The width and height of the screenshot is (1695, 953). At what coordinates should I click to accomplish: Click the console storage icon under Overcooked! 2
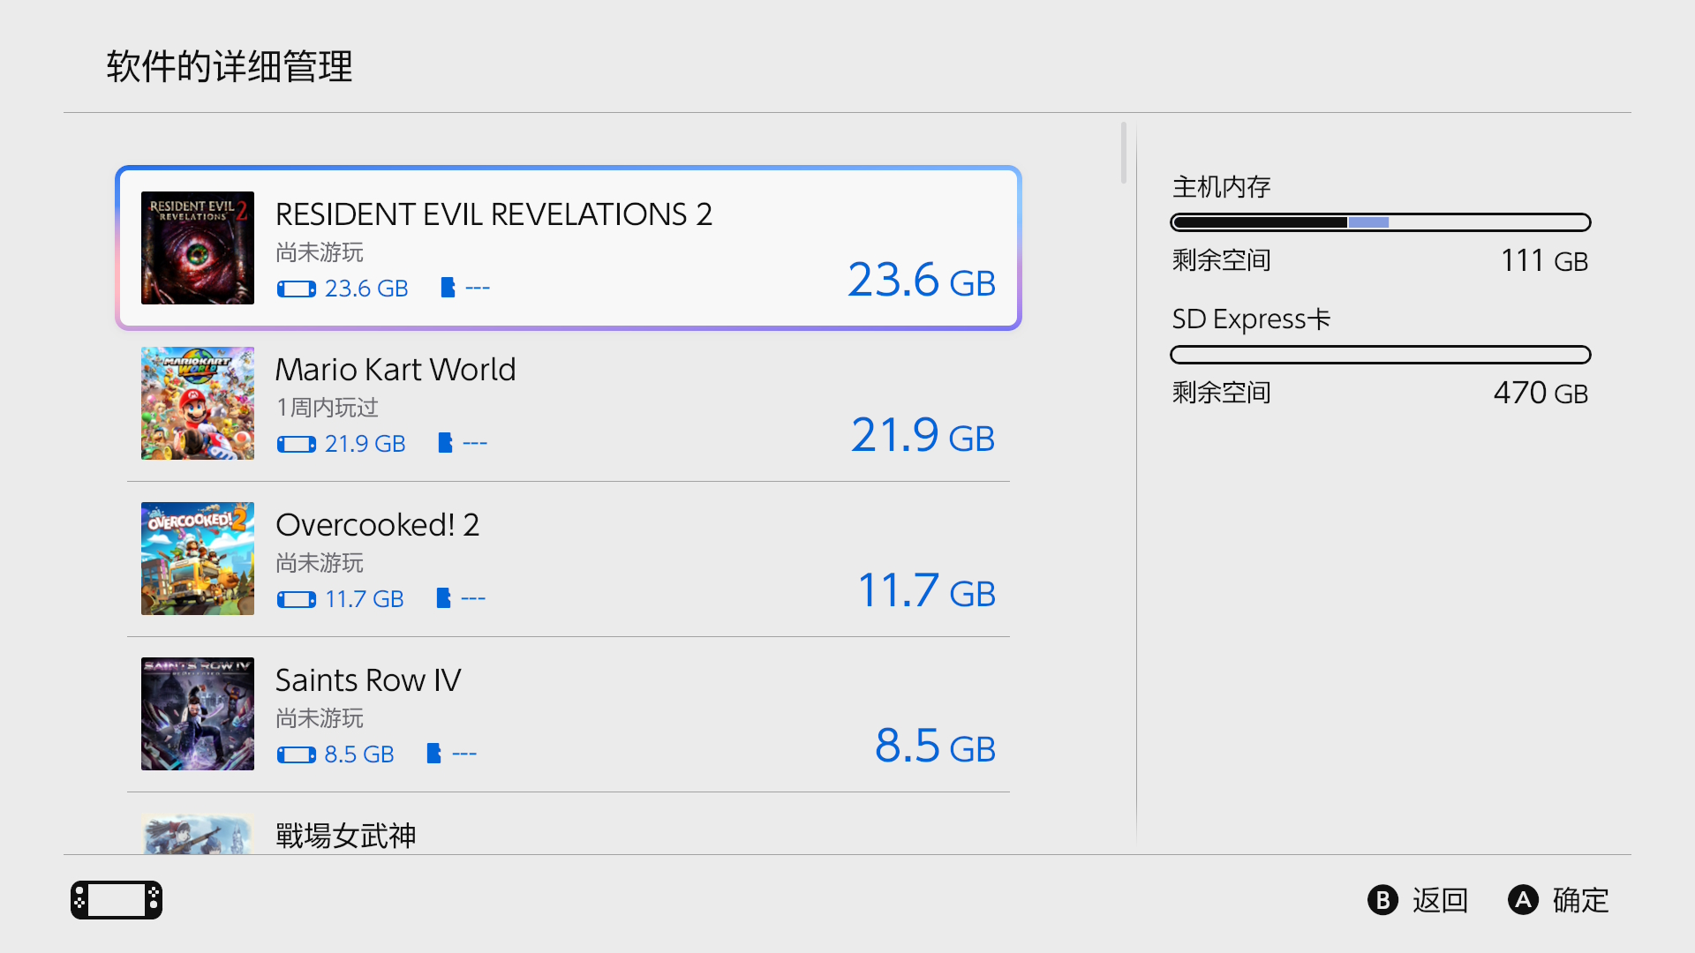pyautogui.click(x=296, y=599)
